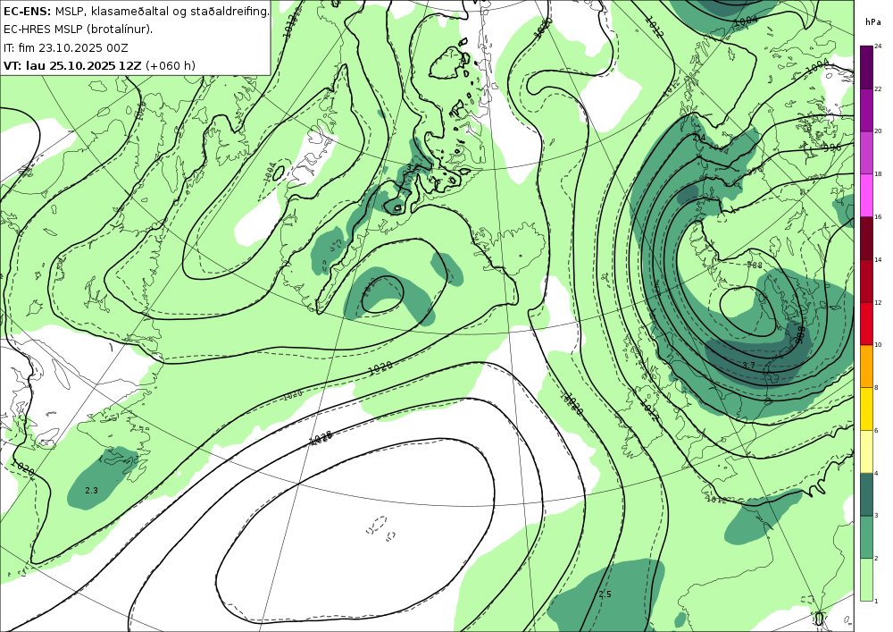Click the EC-ENS MSLP title line
Screen dimensions: 893x632
136,12
